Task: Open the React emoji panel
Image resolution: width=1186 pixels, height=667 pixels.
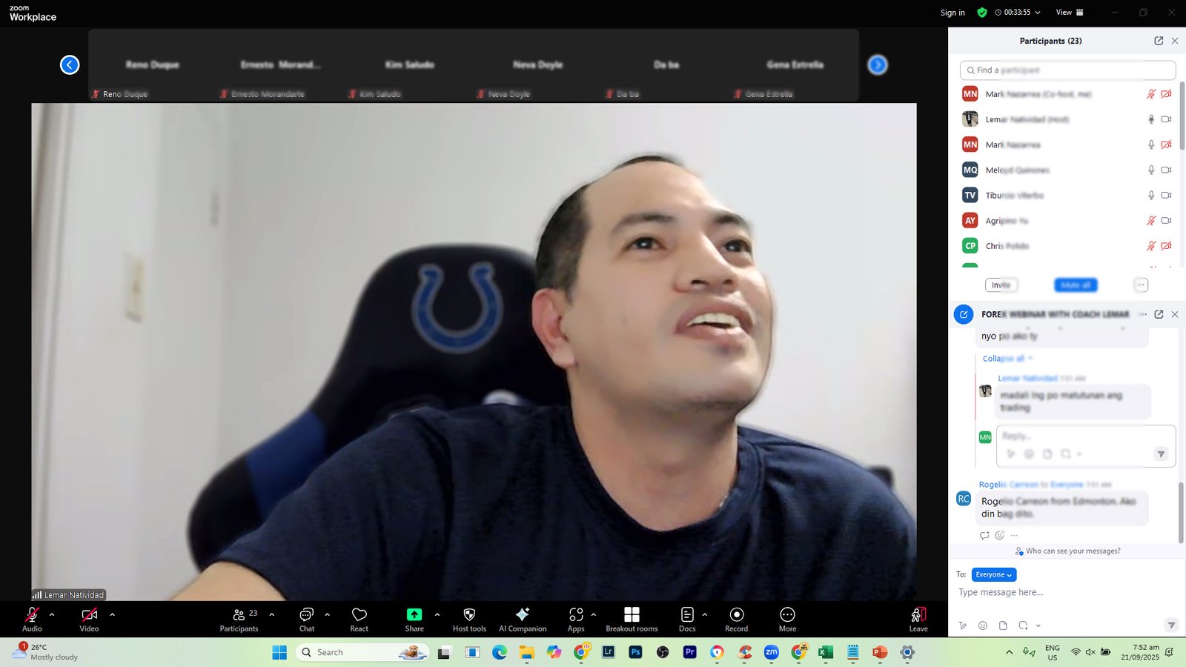Action: (359, 619)
